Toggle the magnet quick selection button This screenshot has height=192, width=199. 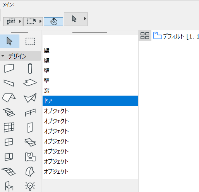53,21
